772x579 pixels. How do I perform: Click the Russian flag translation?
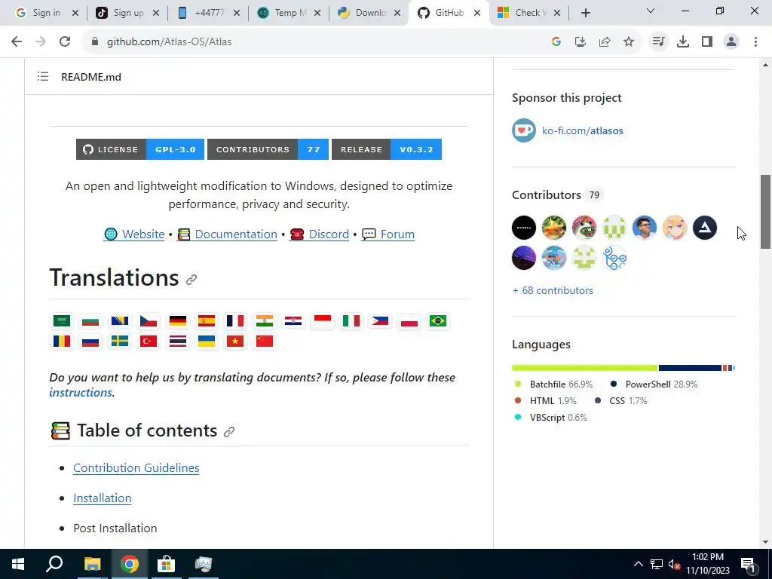point(90,342)
